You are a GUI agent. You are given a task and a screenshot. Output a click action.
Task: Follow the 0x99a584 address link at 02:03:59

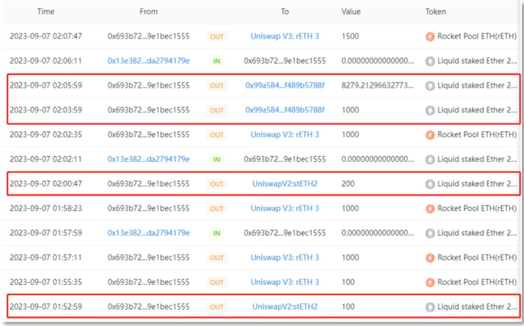click(x=285, y=110)
